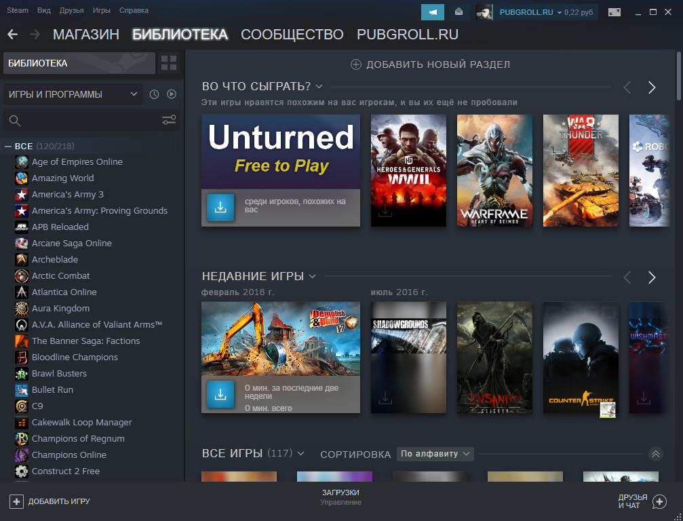Show next games in Во что сыграть
This screenshot has width=683, height=521.
[652, 88]
